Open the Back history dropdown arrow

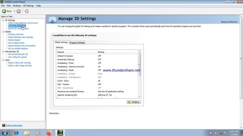pos(14,11)
